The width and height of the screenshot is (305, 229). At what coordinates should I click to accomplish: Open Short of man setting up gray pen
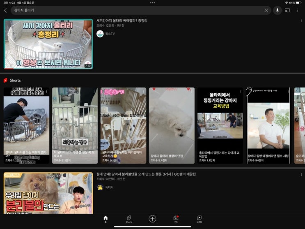point(26,125)
